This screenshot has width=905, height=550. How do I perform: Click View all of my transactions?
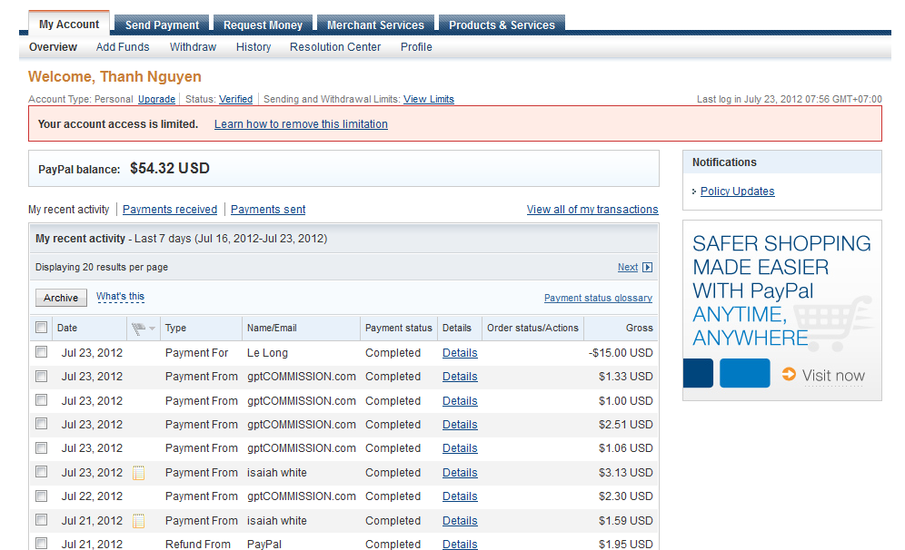592,210
